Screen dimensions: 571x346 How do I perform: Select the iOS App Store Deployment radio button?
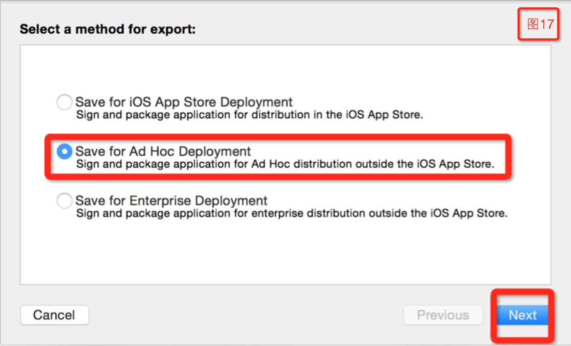click(x=64, y=102)
